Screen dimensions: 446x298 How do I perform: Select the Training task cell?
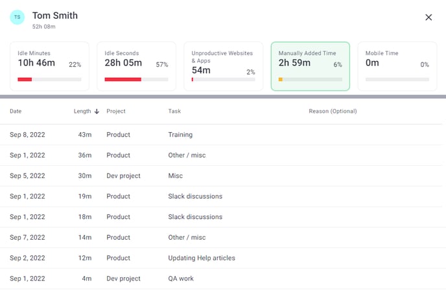coord(180,135)
